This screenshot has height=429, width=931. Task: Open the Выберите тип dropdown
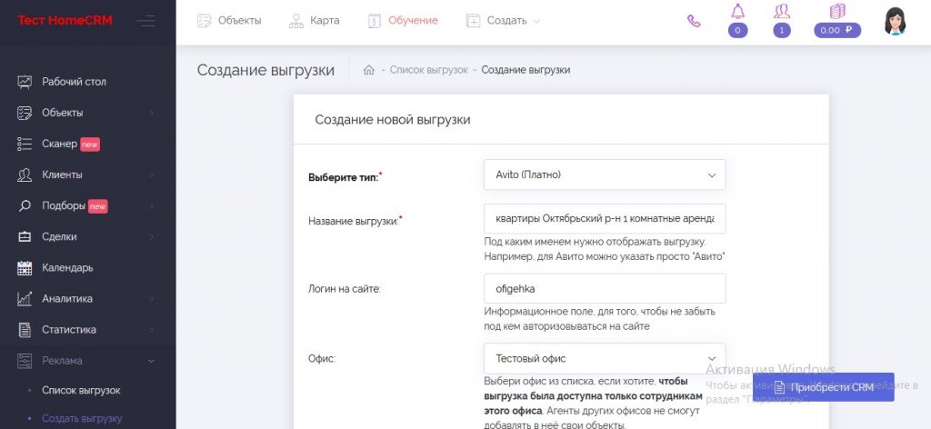tap(605, 175)
